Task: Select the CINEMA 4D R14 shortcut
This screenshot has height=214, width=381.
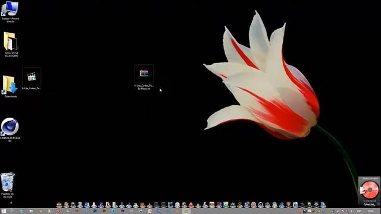Action: click(10, 130)
